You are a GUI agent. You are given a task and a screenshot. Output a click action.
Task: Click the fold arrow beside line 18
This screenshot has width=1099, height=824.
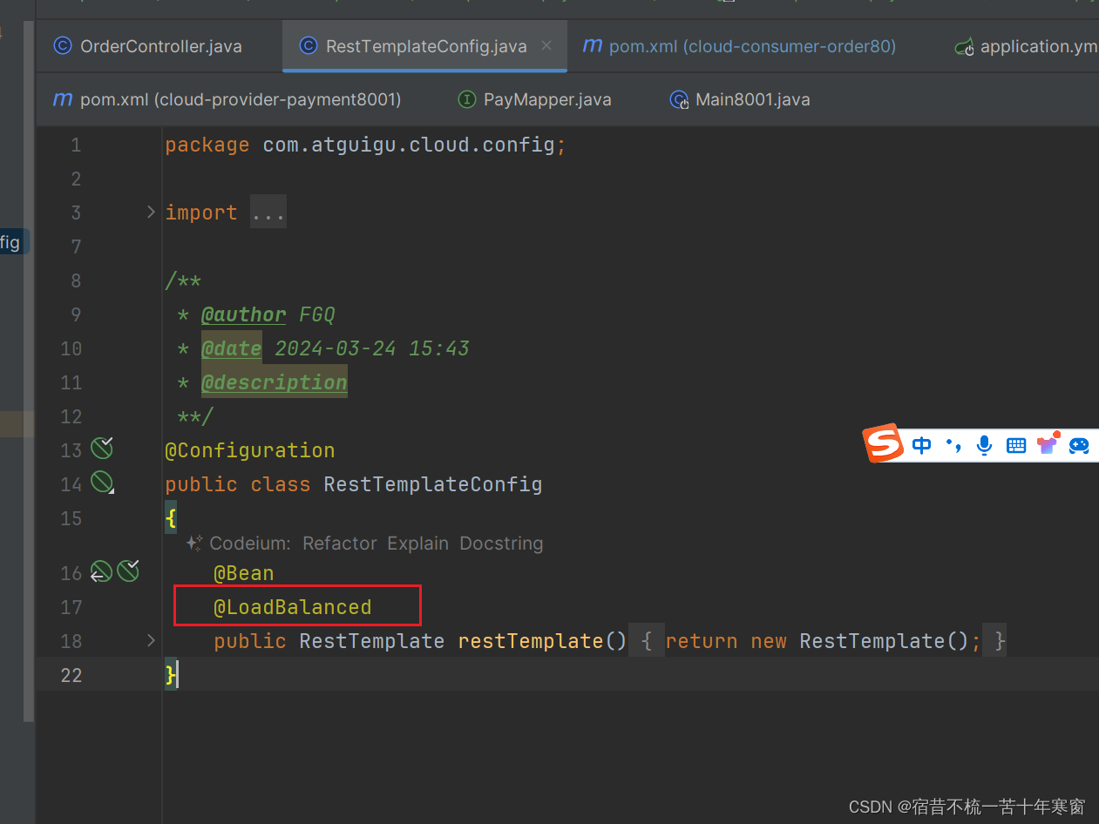pyautogui.click(x=150, y=640)
